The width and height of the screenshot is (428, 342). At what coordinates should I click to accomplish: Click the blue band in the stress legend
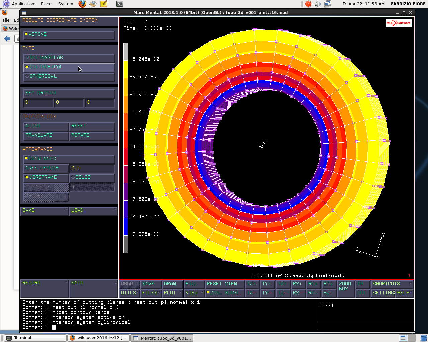pyautogui.click(x=126, y=227)
